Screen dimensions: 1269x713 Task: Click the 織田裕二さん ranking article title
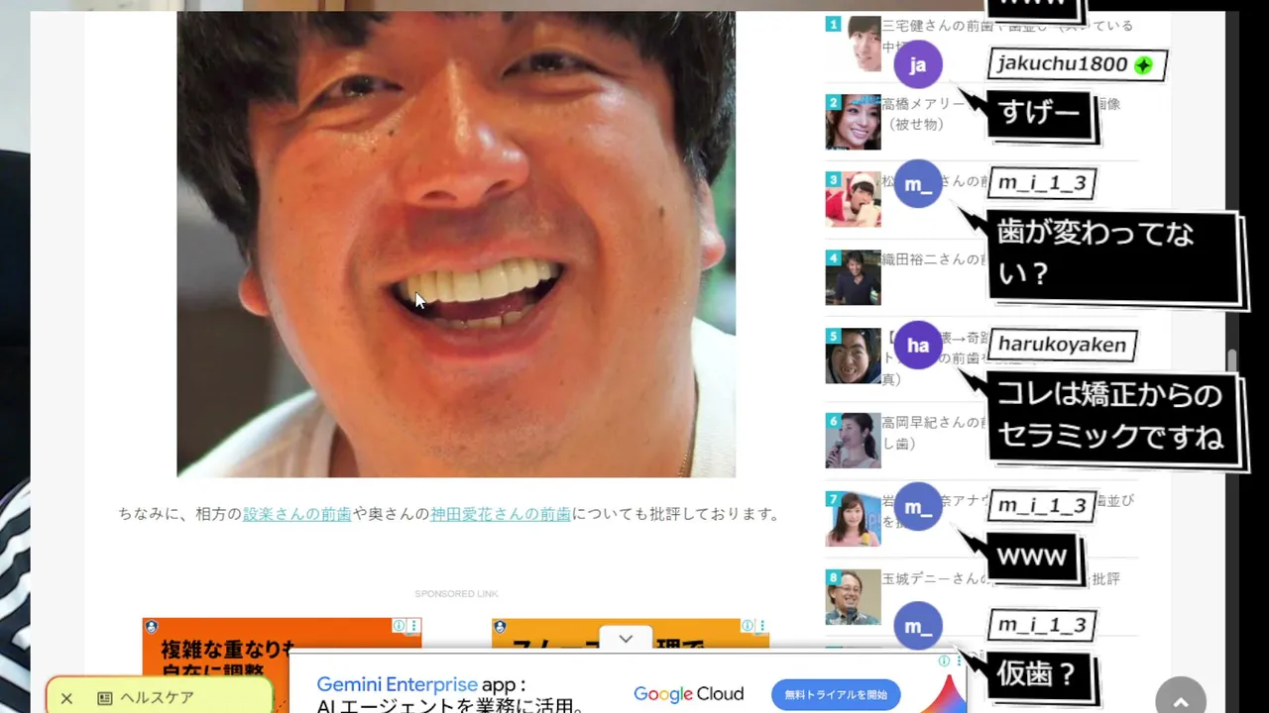point(932,259)
